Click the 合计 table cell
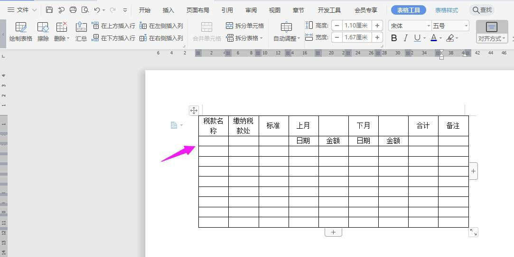This screenshot has height=257, width=514. point(423,125)
